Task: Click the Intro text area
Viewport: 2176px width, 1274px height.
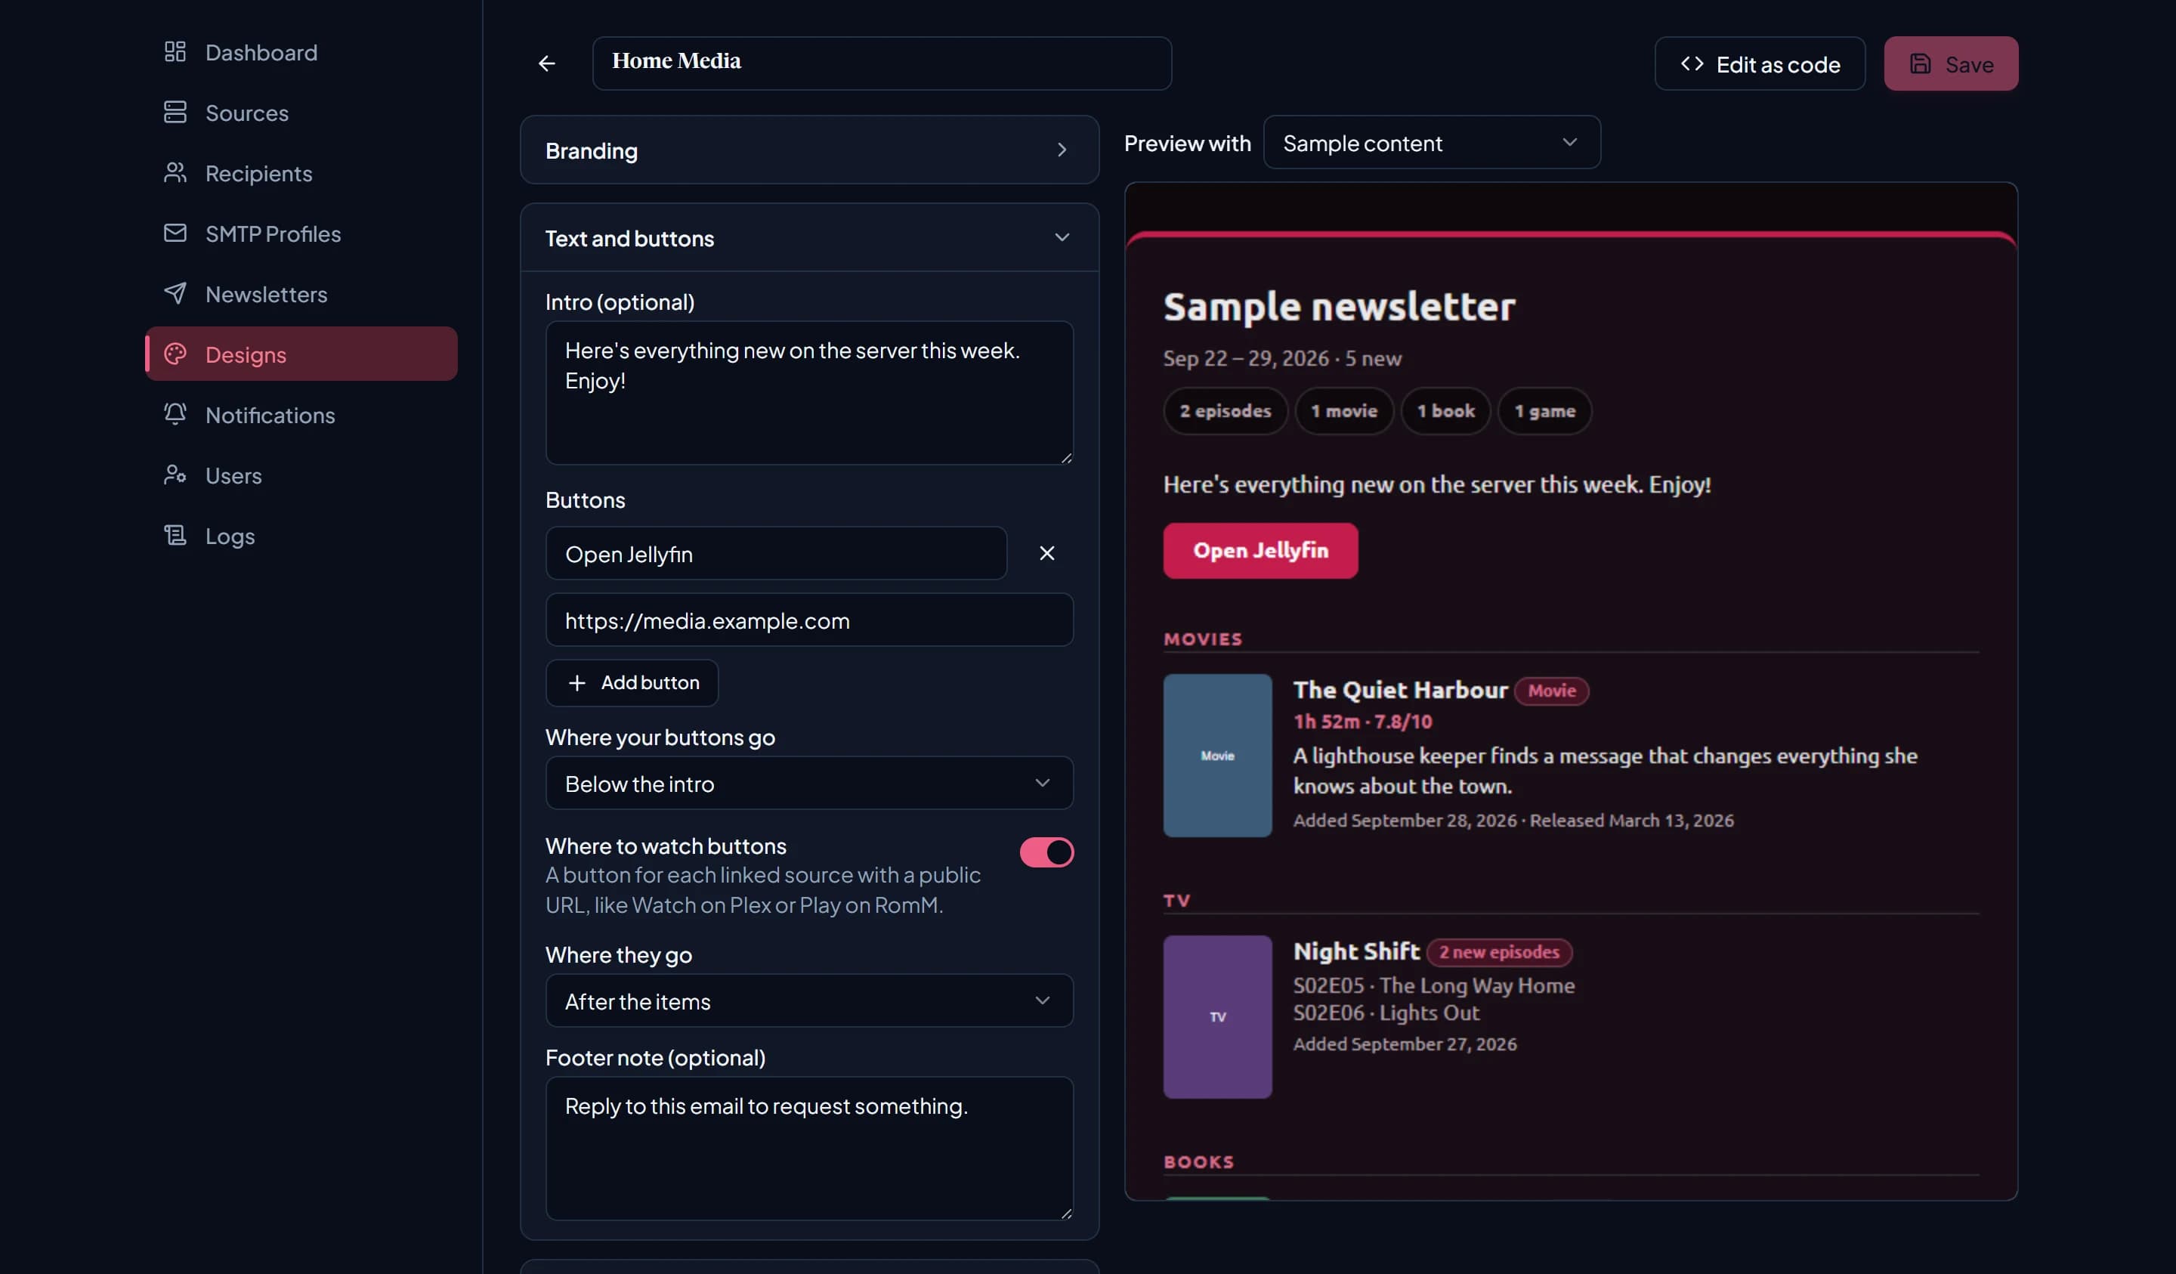Action: coord(809,394)
